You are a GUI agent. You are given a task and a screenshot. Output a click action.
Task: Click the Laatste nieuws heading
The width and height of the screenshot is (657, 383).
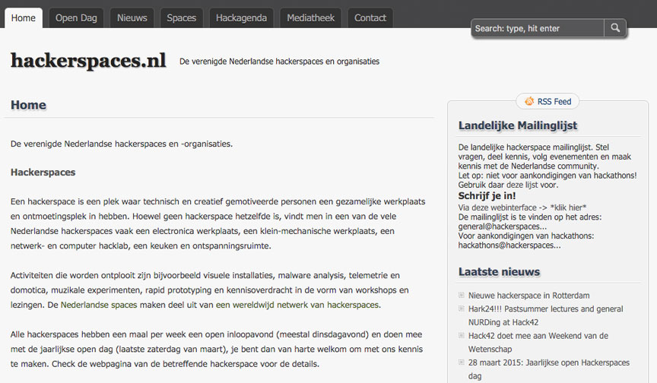499,271
